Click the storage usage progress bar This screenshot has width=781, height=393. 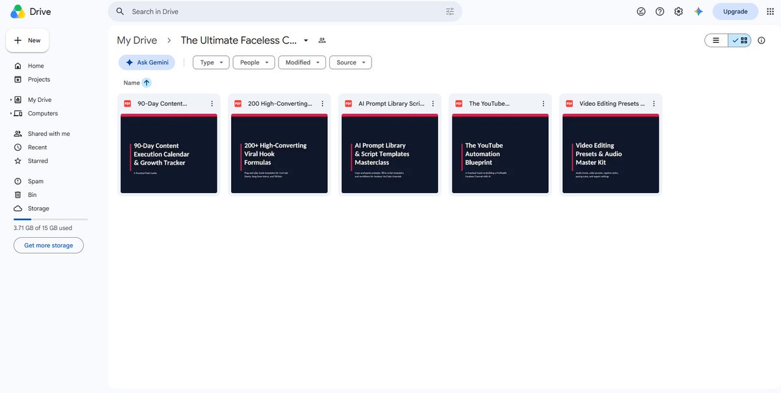51,220
